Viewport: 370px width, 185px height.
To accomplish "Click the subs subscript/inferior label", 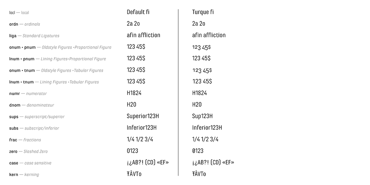I will 34,129.
